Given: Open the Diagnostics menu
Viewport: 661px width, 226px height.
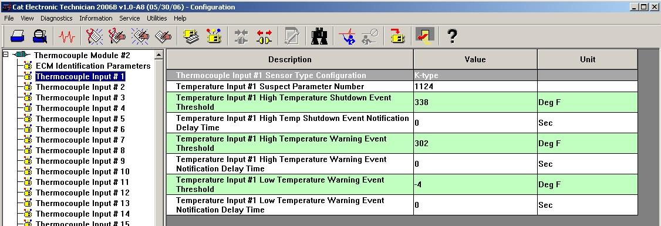Looking at the screenshot, I should [56, 18].
